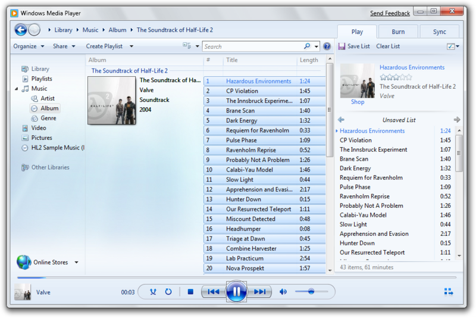Click the Send Feedback link
The height and width of the screenshot is (318, 476).
390,13
